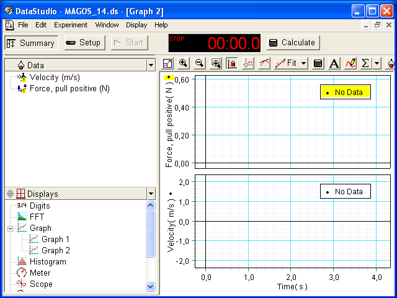
Task: Open the Experiment menu
Action: coord(71,25)
